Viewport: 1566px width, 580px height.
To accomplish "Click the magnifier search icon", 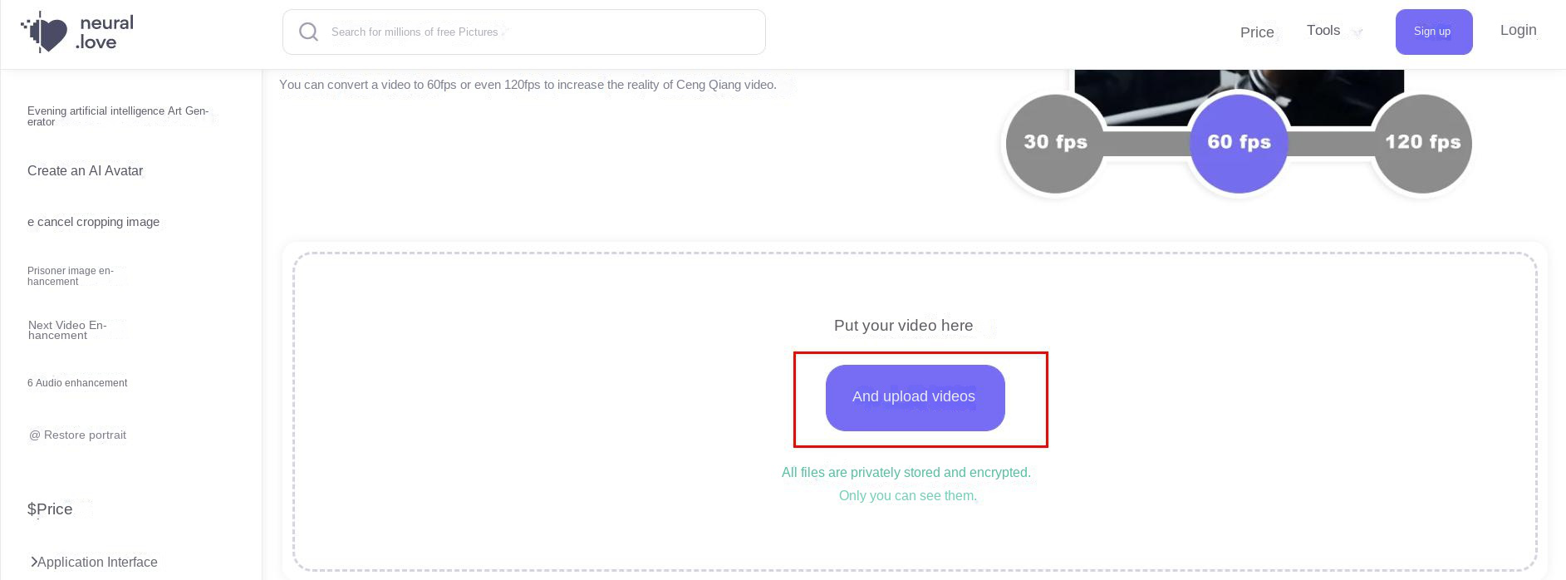I will point(308,32).
